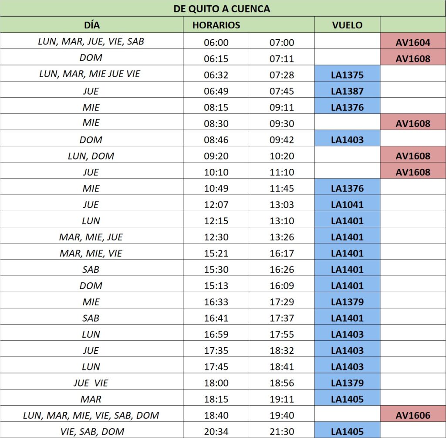Viewport: 446px width, 438px height.
Task: Select the LUN, MAR, JUE, VIE, SAB row
Action: (x=91, y=41)
